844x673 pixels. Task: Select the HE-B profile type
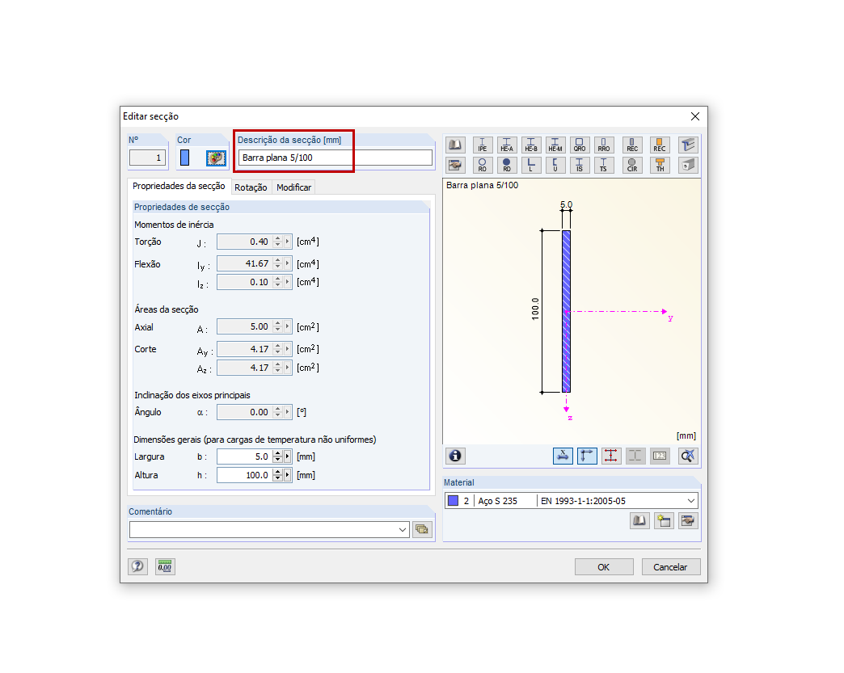tap(530, 145)
